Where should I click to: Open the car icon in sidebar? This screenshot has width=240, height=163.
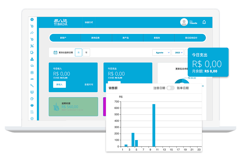pyautogui.click(x=32, y=79)
